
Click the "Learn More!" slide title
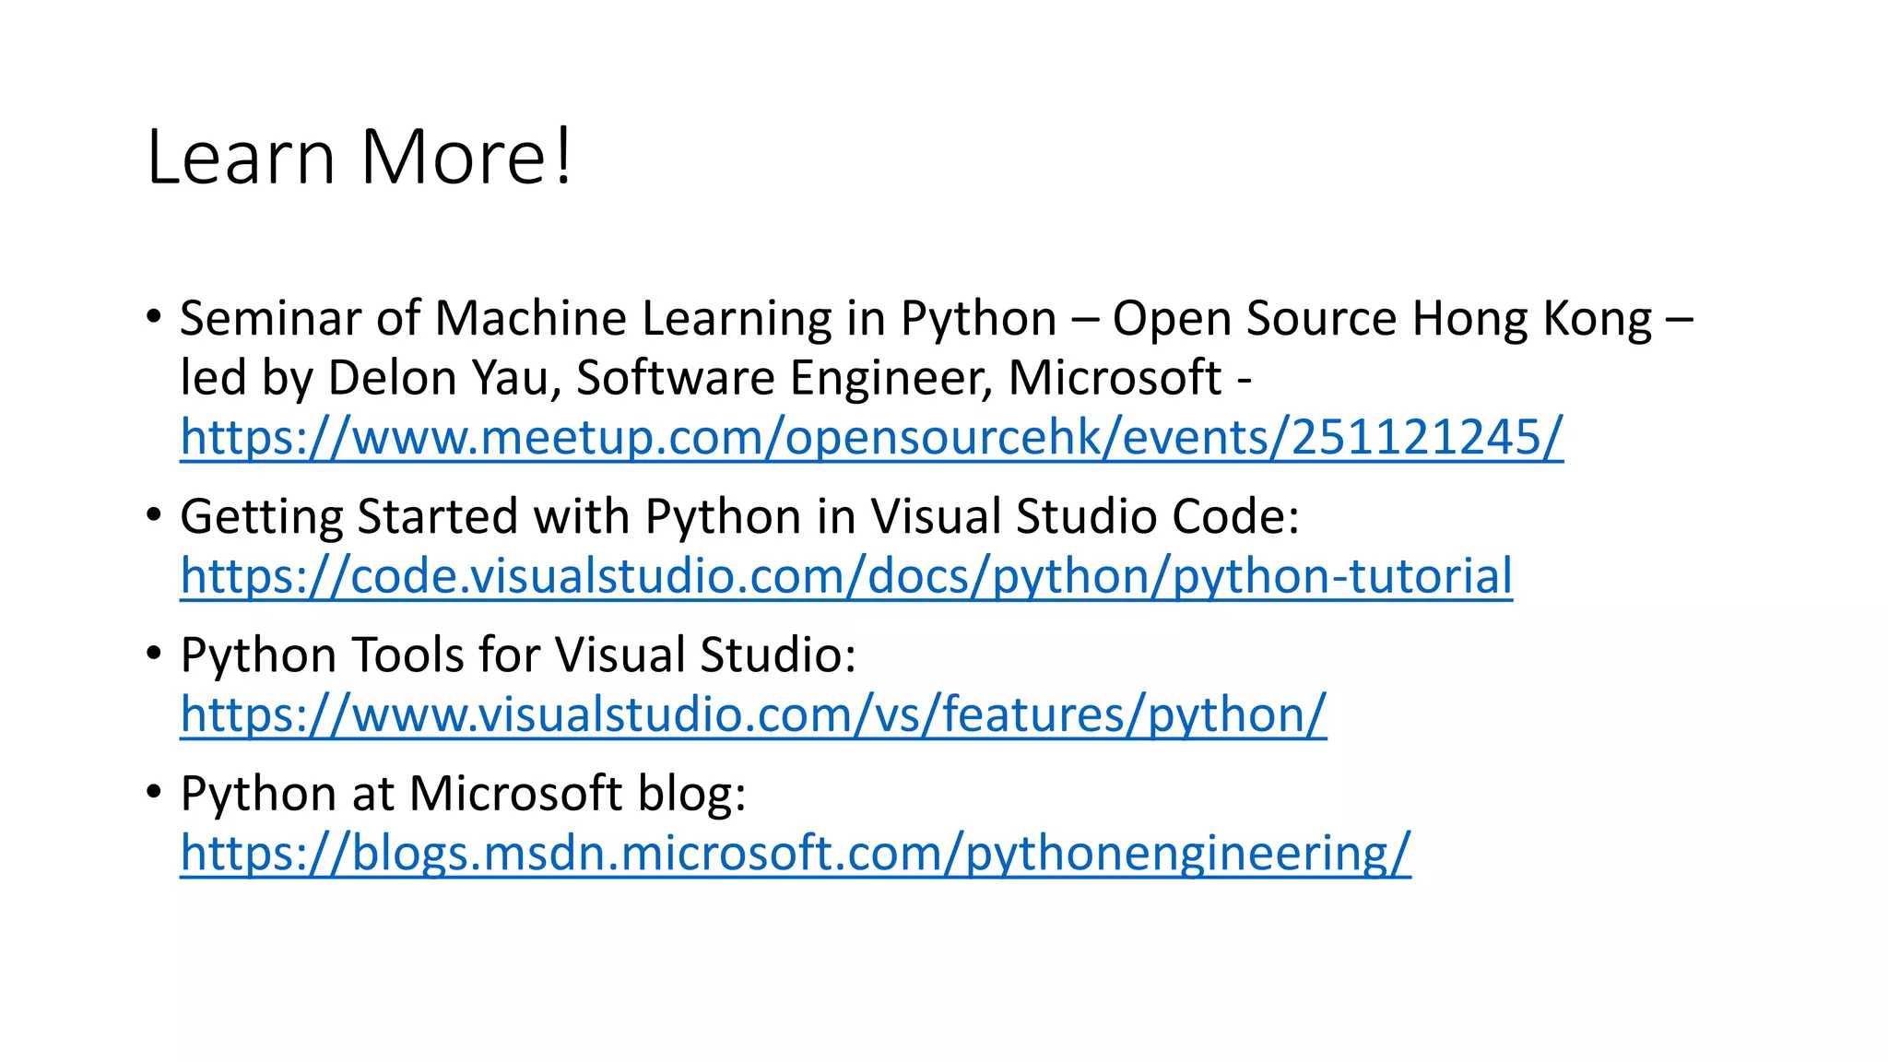pos(360,157)
